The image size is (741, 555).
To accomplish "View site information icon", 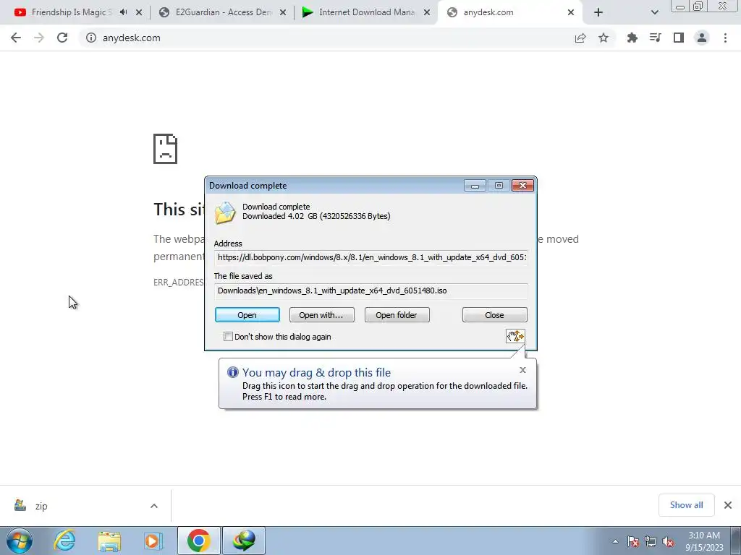I will [x=90, y=38].
